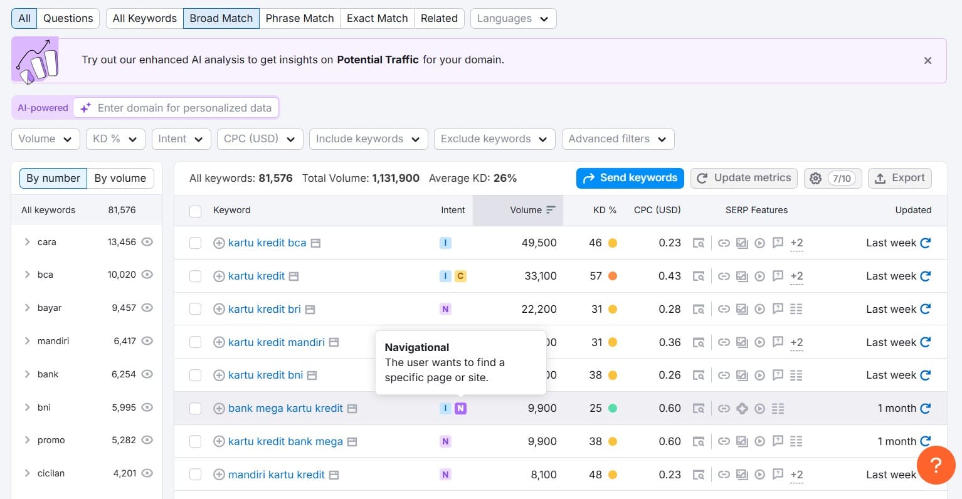This screenshot has height=499, width=962.
Task: Click the Potential Traffic chart illustration
Action: [x=35, y=60]
